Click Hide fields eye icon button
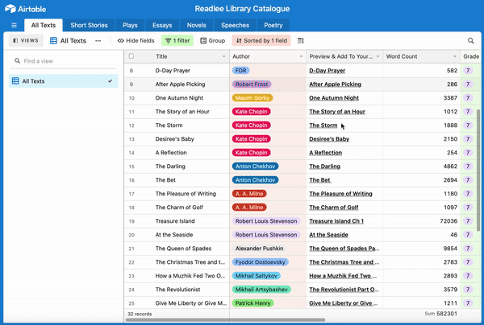Viewport: 484px width, 325px height. [x=136, y=40]
